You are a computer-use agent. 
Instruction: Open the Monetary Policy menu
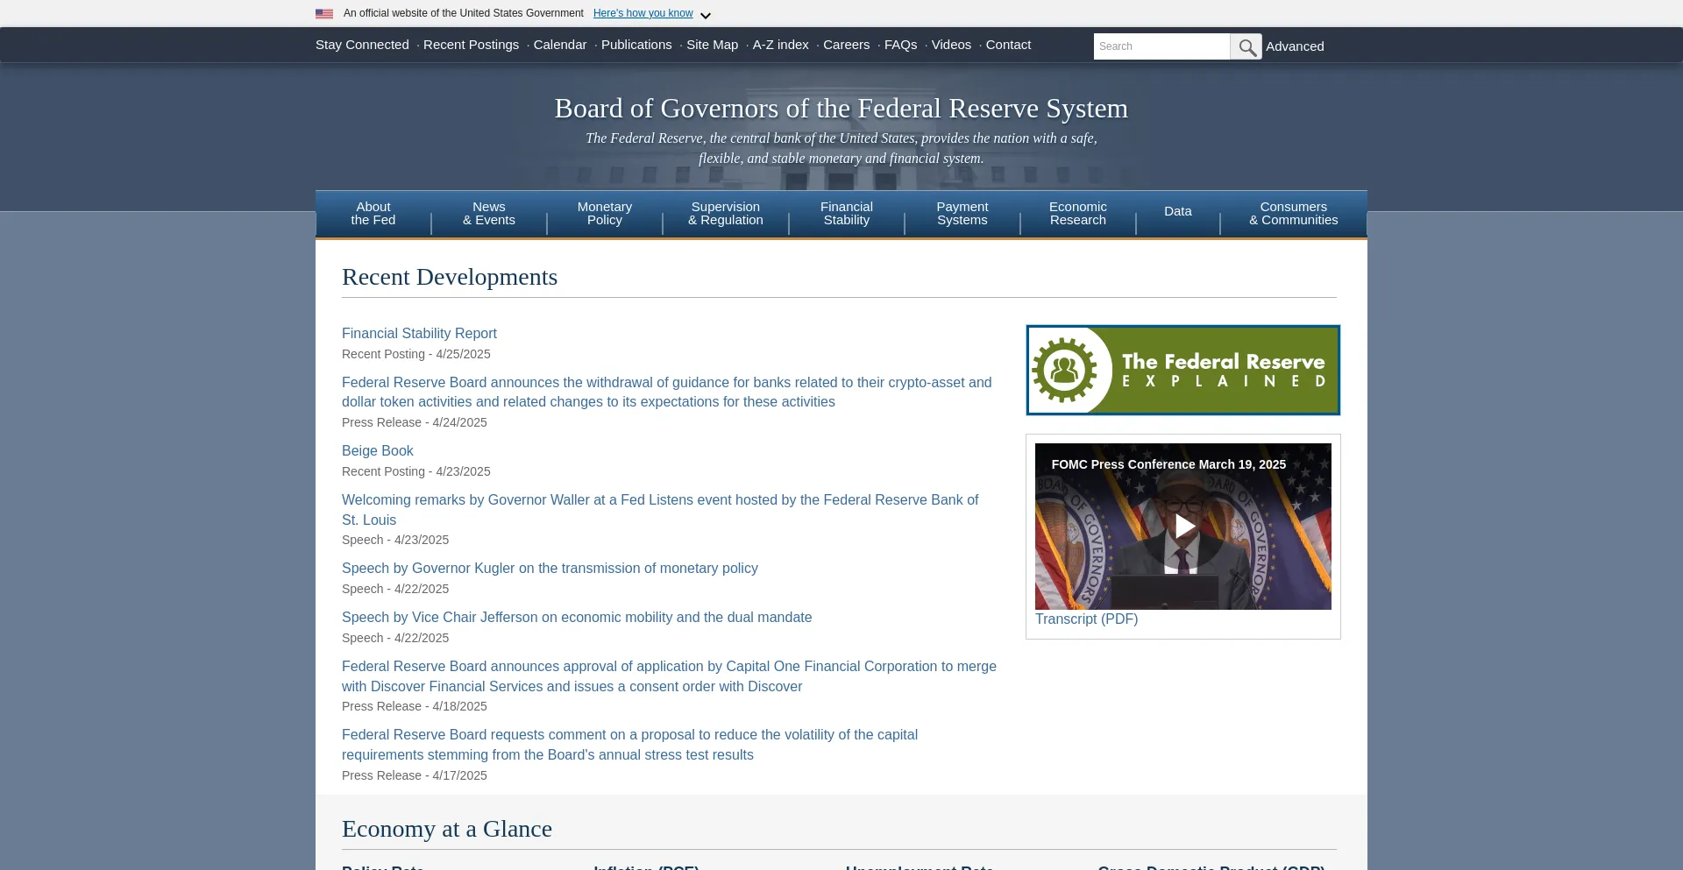[x=604, y=214]
